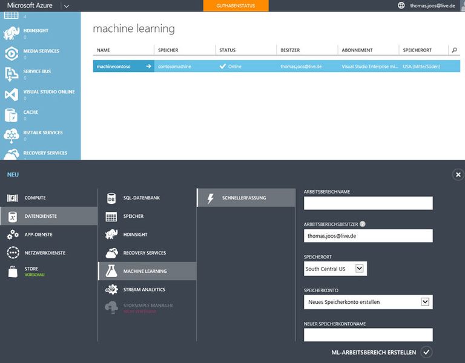The height and width of the screenshot is (363, 465).
Task: Click the Compute label in Neu panel
Action: [35, 198]
